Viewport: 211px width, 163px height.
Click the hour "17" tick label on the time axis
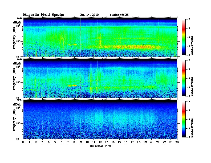[132, 142]
